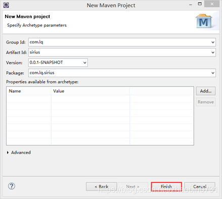Maximize the New Maven Project window

(200, 4)
